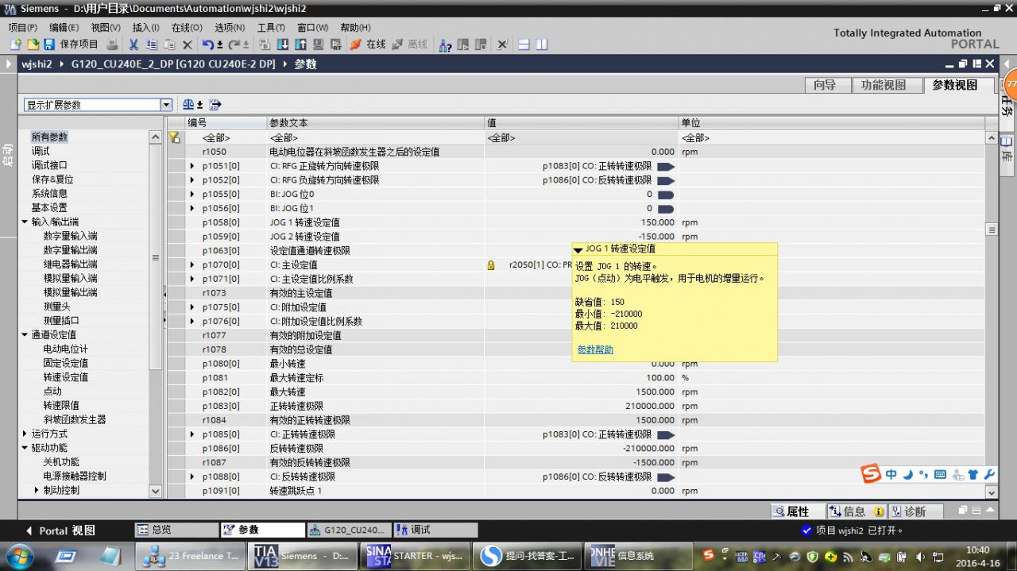Click the filter funnel icon in parameter table
Image resolution: width=1017 pixels, height=571 pixels.
point(175,137)
